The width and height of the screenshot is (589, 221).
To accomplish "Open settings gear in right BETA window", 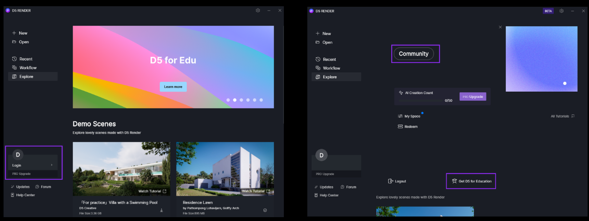I will click(561, 11).
